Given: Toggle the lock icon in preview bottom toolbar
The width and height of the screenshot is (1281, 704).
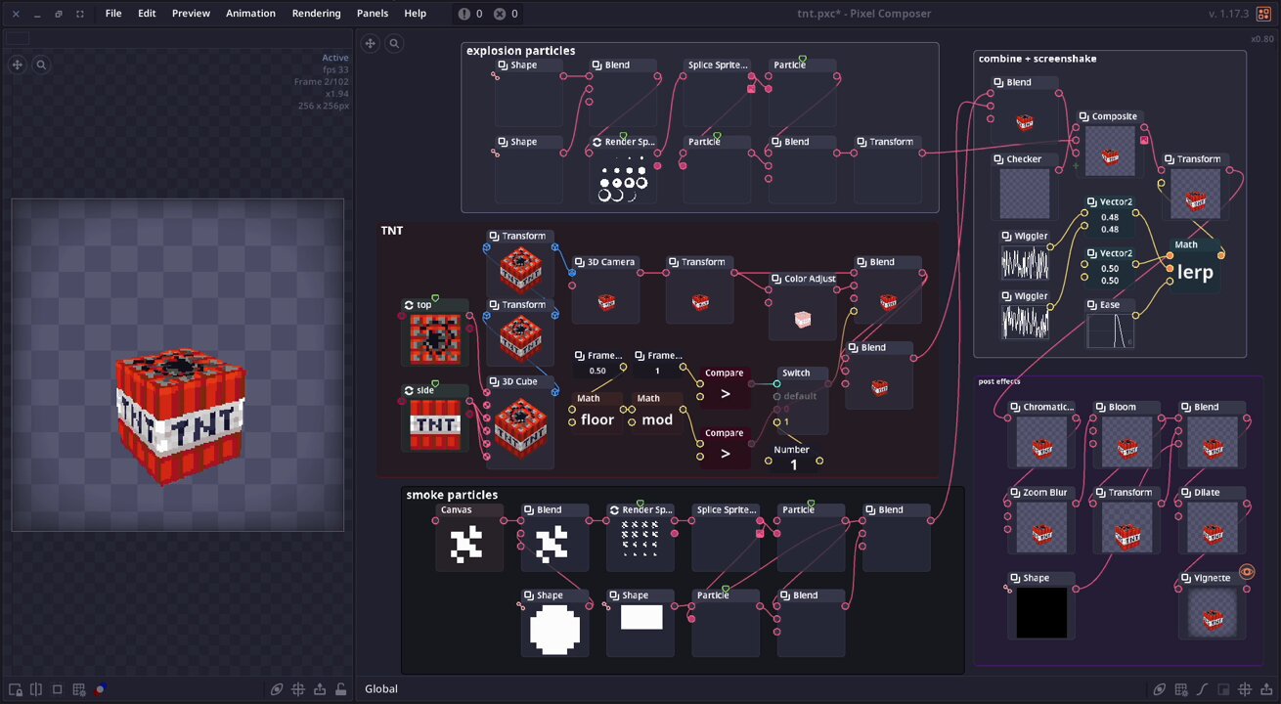Looking at the screenshot, I should [x=340, y=689].
